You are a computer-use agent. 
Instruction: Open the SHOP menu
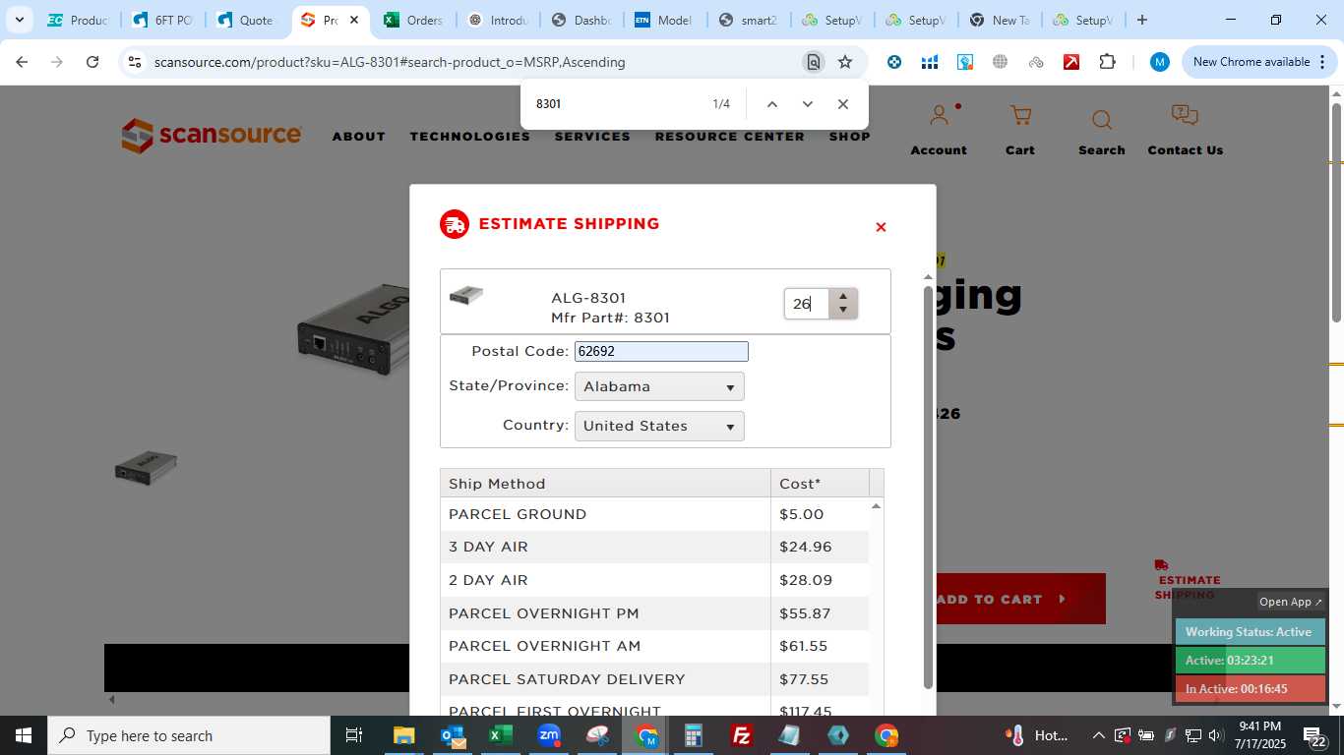(849, 137)
